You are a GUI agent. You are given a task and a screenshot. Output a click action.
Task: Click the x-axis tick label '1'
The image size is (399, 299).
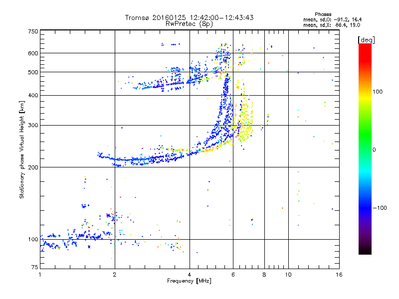40,275
